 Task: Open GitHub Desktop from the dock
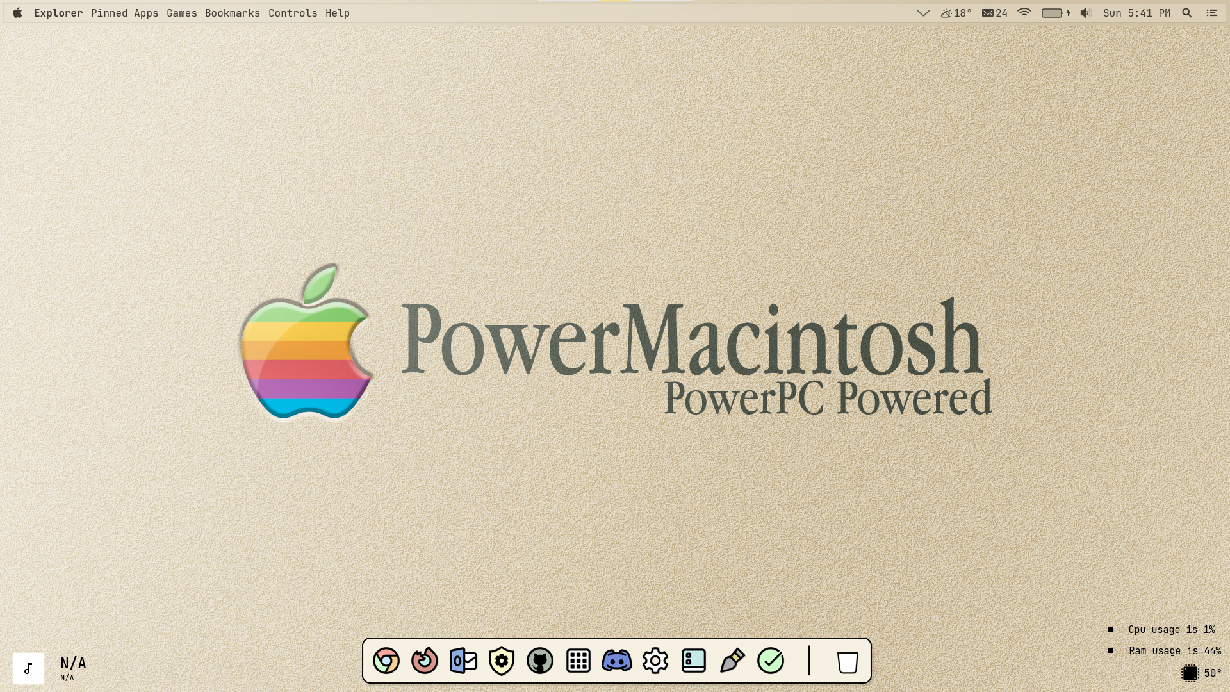click(x=540, y=661)
